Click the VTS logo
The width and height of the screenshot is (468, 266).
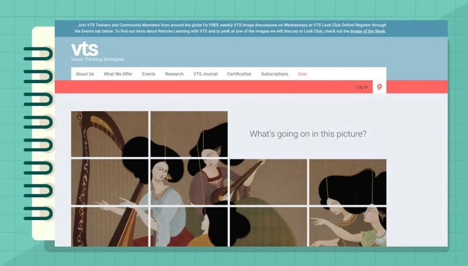(85, 49)
